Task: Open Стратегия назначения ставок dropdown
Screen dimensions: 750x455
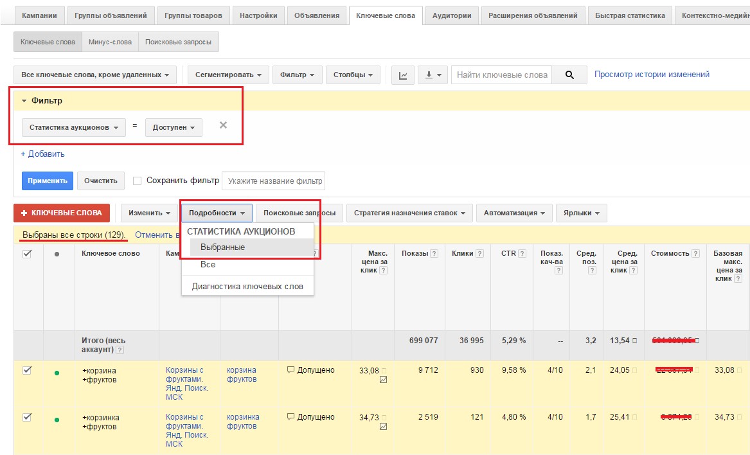Action: coord(409,213)
